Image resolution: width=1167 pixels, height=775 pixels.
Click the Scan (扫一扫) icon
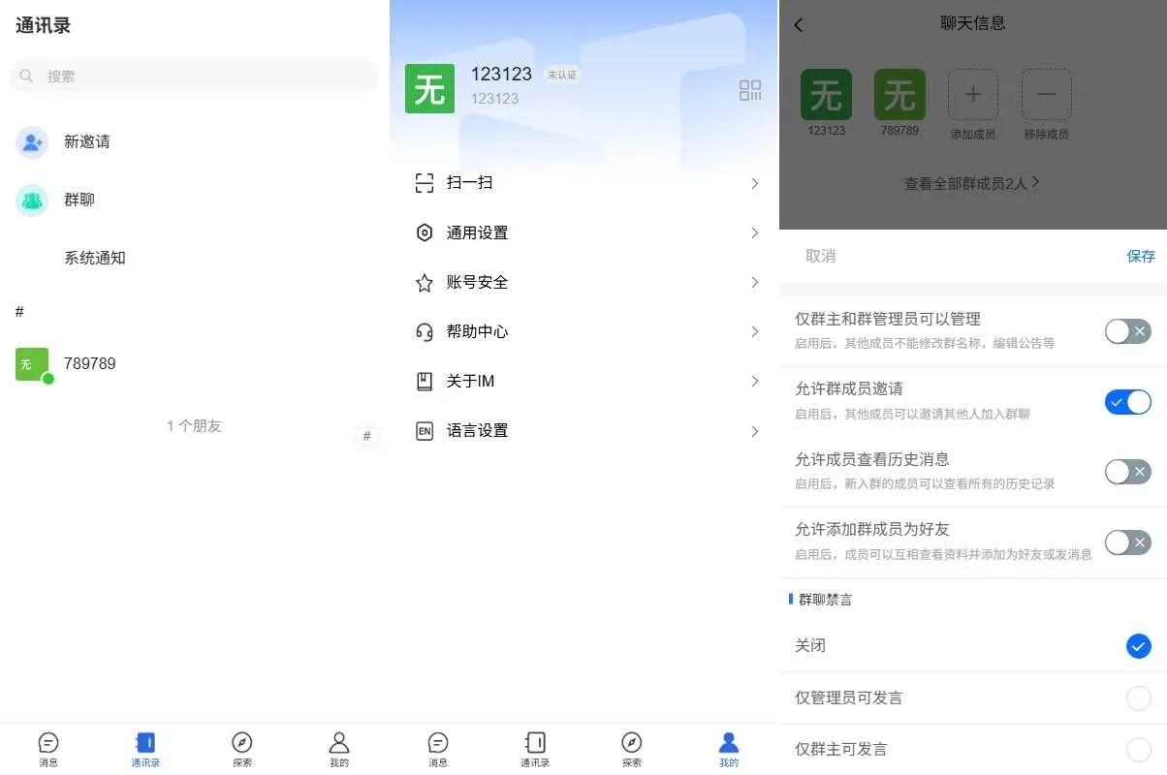point(424,183)
